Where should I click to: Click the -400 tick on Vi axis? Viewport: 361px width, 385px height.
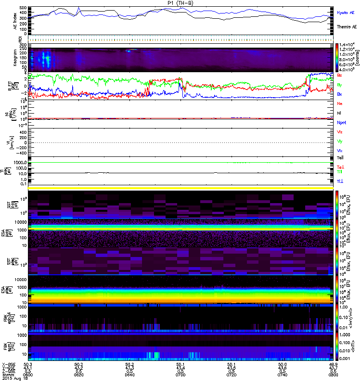click(x=21, y=153)
